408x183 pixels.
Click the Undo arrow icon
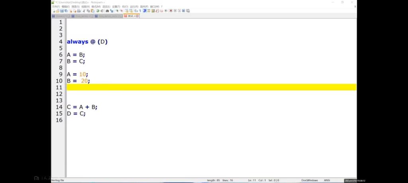click(x=98, y=11)
